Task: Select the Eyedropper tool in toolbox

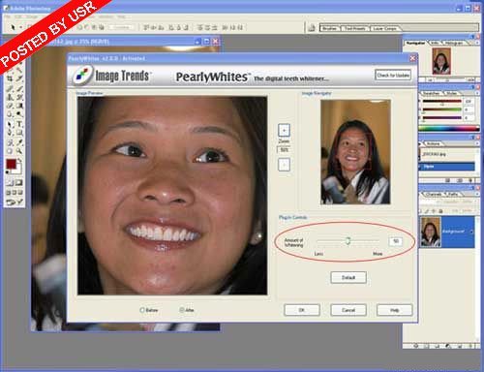Action: tap(19, 142)
